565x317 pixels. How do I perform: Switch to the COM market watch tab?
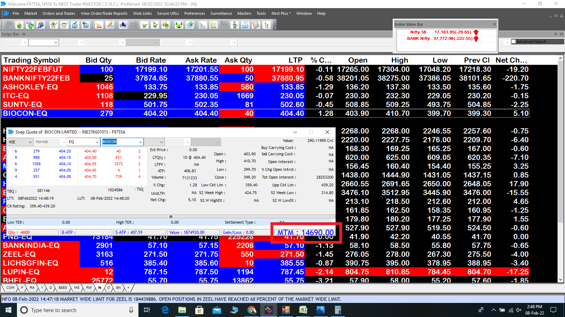pos(10,287)
